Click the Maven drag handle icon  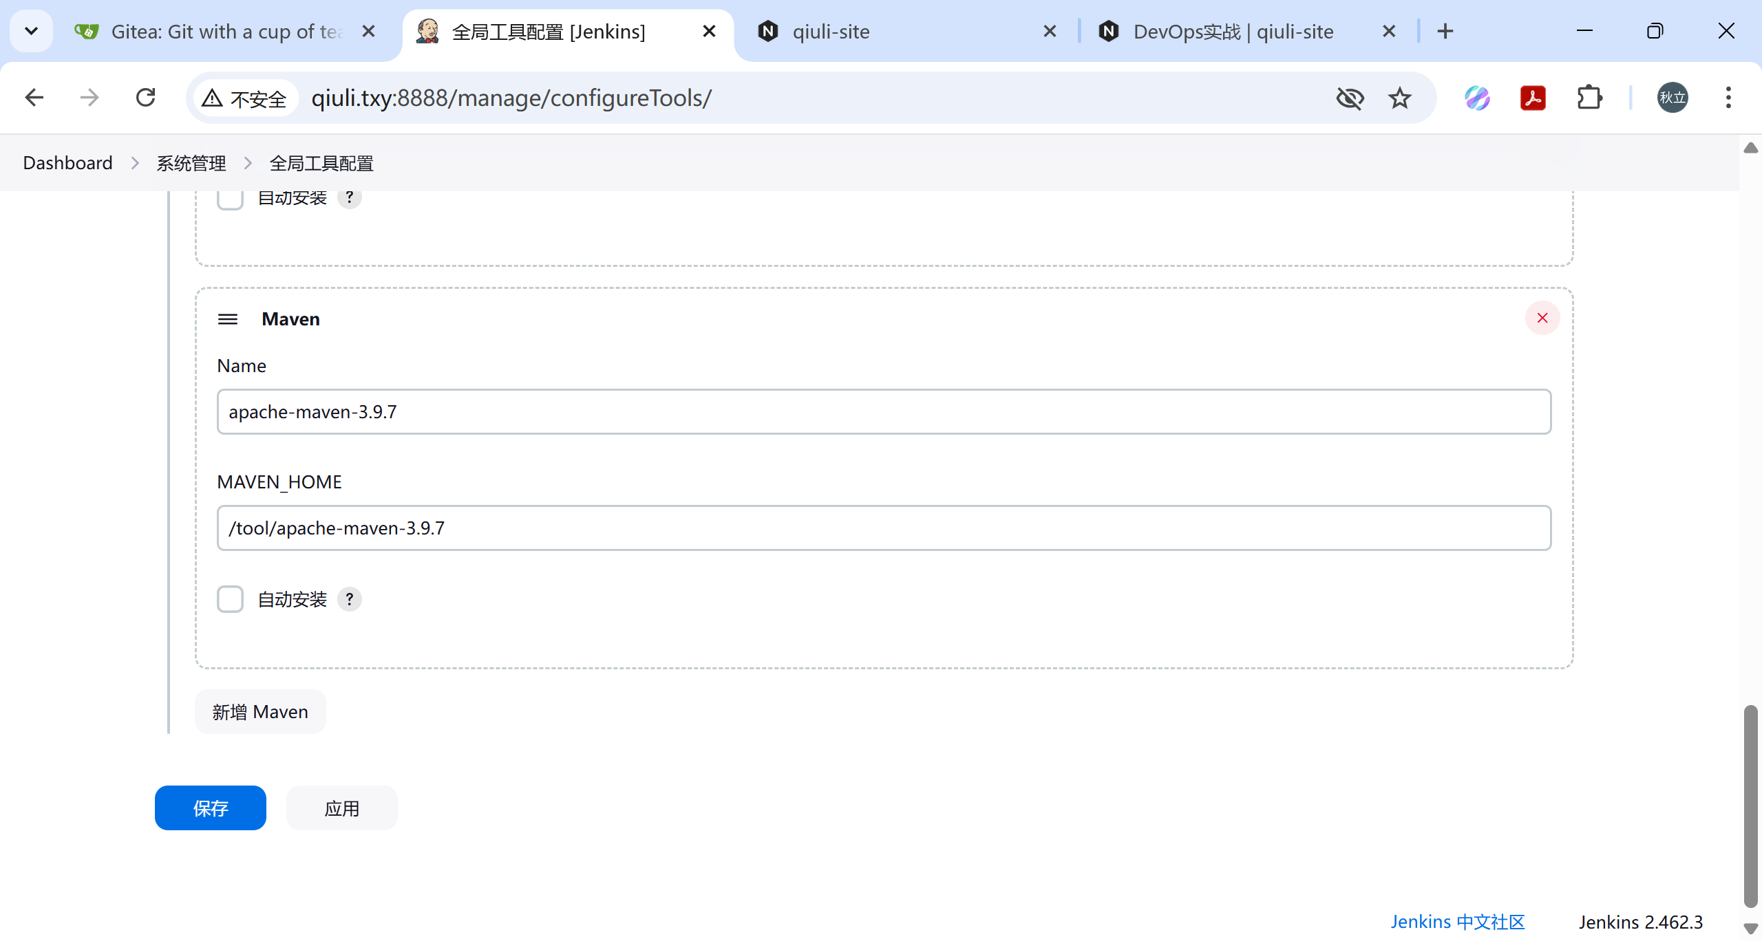(228, 319)
